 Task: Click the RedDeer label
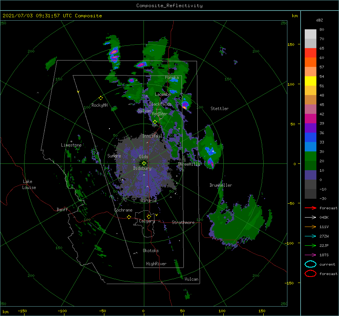(160, 114)
